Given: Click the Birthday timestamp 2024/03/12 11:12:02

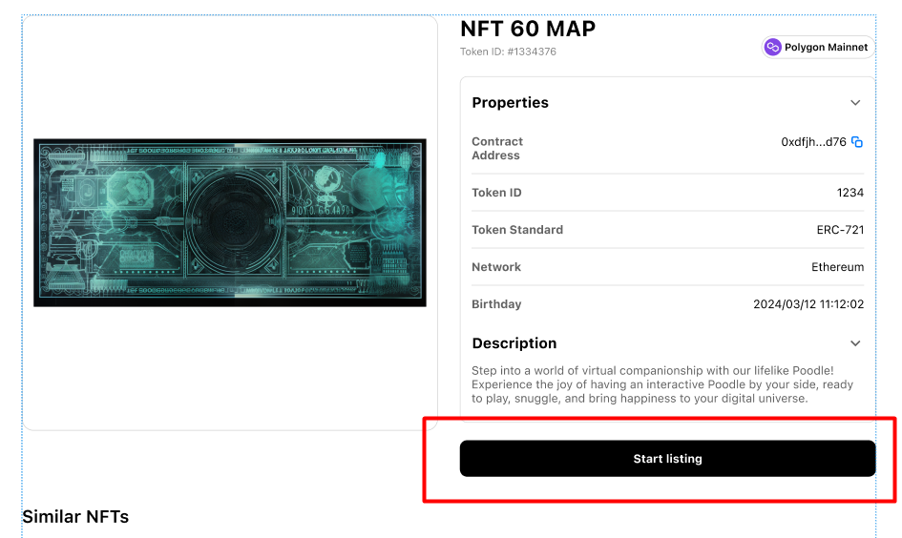Looking at the screenshot, I should [x=808, y=304].
